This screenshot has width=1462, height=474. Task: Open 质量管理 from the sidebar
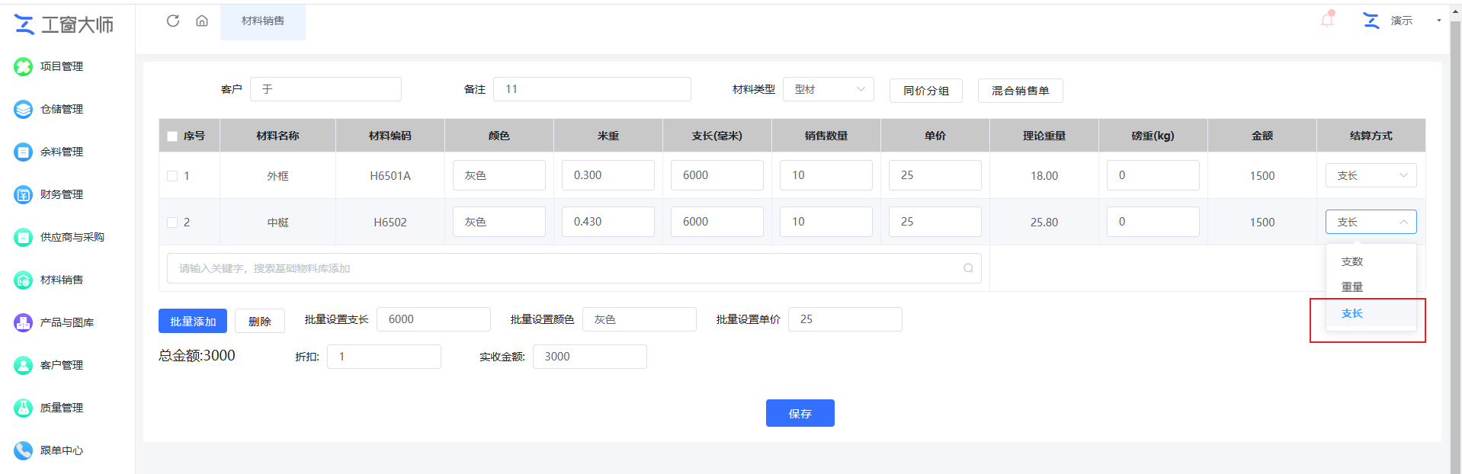[x=61, y=408]
